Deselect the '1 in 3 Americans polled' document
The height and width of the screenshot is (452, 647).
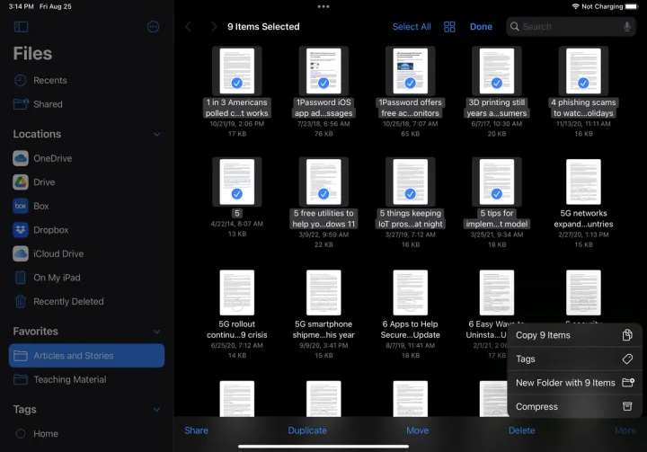(x=236, y=70)
